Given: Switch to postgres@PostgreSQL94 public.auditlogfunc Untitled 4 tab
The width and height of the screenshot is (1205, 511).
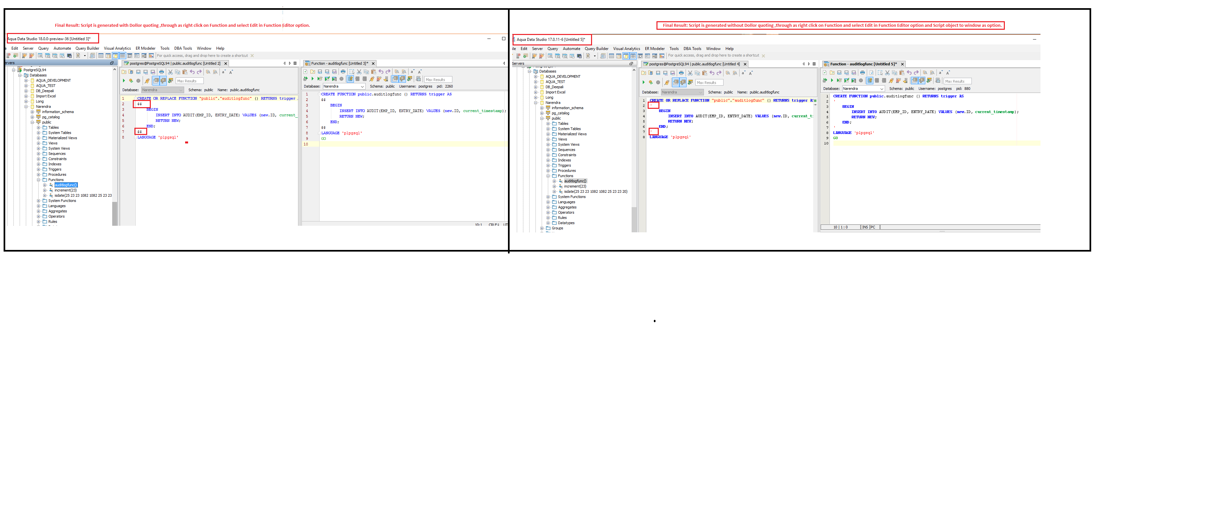Looking at the screenshot, I should coord(694,64).
